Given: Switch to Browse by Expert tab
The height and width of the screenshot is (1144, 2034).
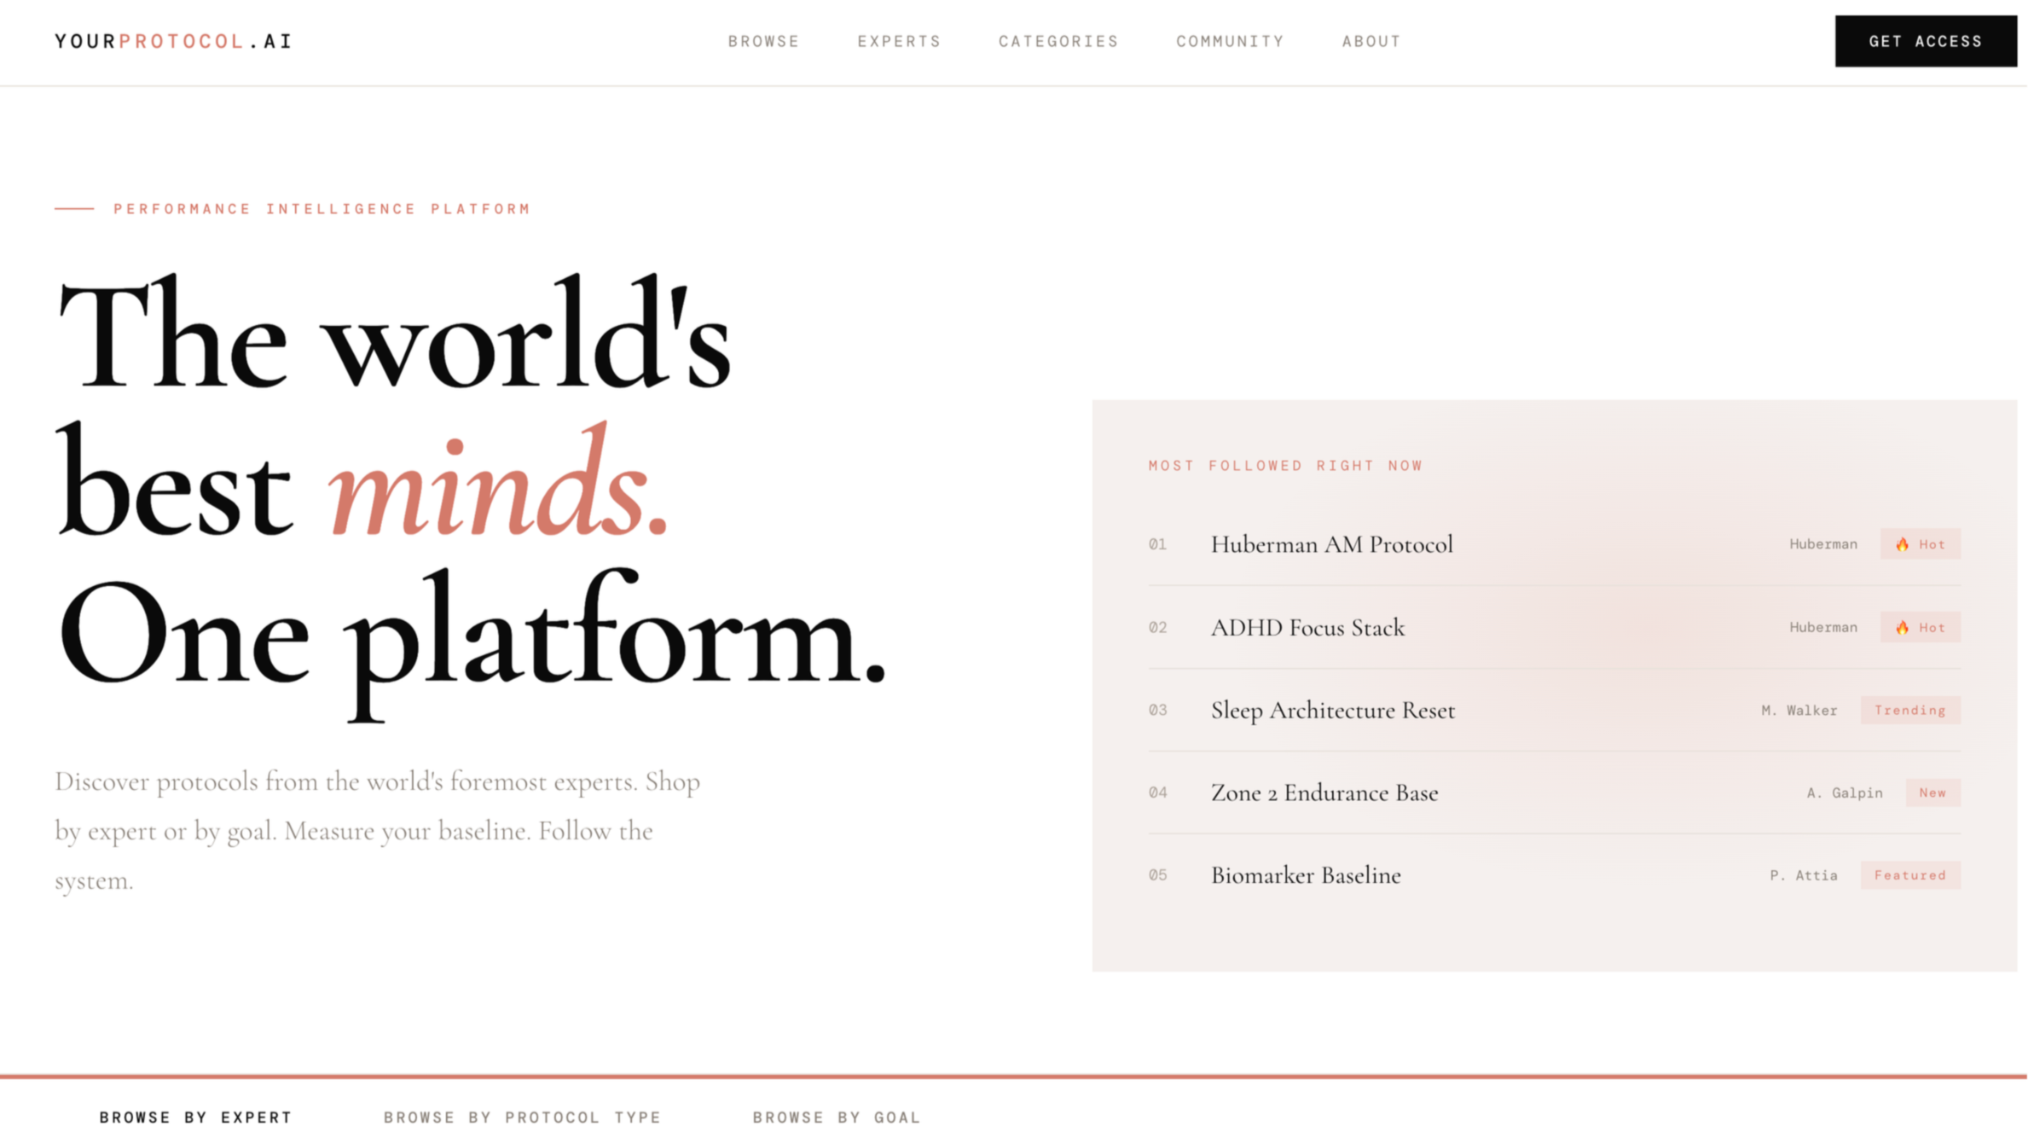Looking at the screenshot, I should click(195, 1117).
